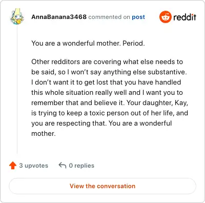The height and width of the screenshot is (203, 205).
Task: Click the orange upvote arrow
Action: (13, 166)
